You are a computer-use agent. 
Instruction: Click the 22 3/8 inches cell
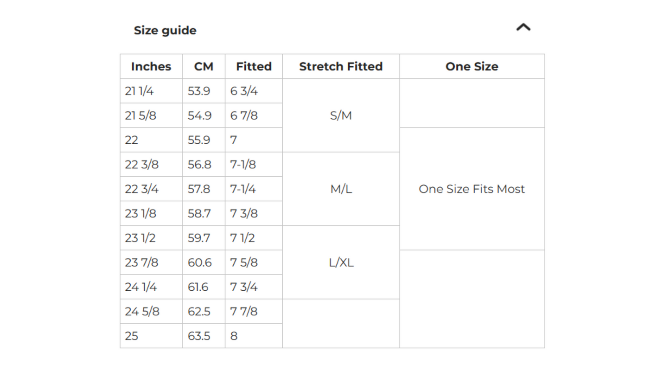141,165
